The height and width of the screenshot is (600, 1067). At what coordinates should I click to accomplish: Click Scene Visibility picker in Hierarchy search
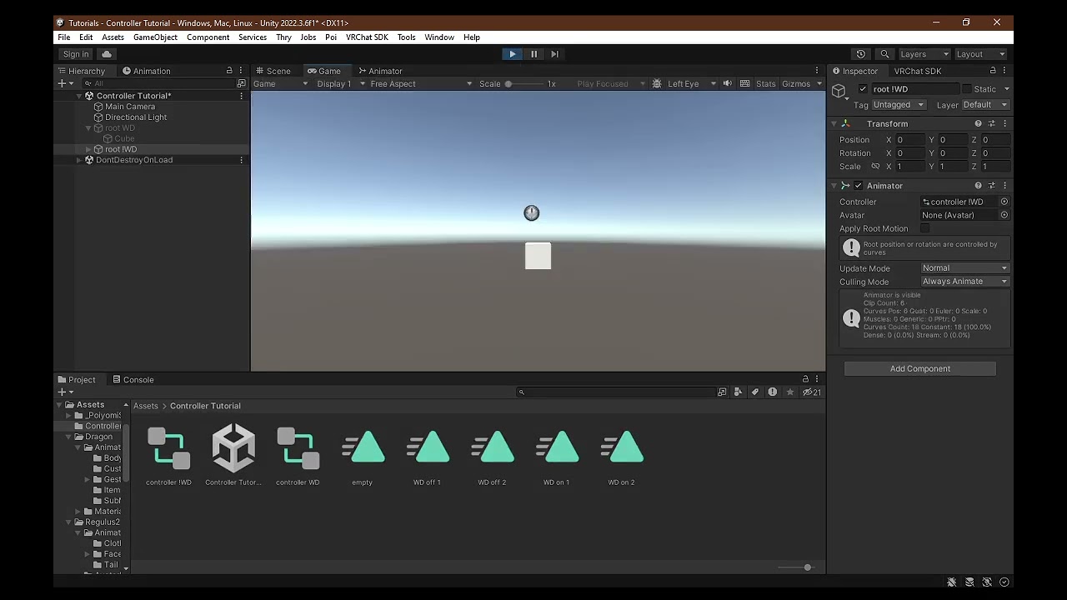242,83
